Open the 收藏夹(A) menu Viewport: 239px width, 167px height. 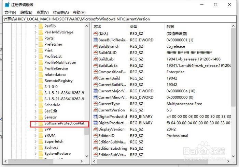click(x=61, y=12)
